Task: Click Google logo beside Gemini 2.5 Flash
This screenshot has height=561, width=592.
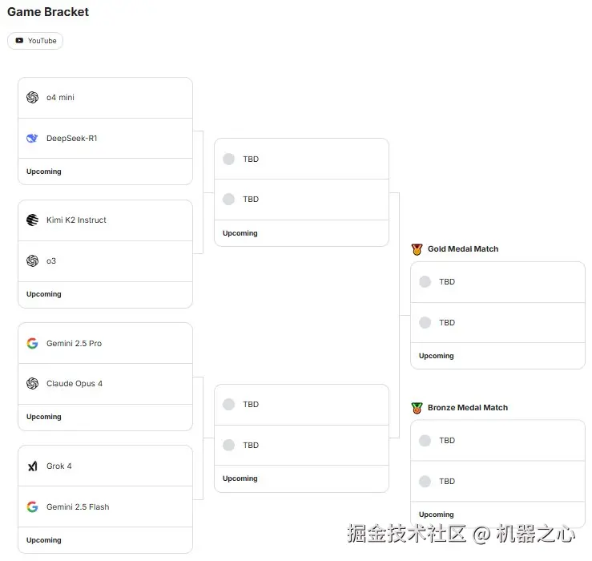Action: coord(33,507)
